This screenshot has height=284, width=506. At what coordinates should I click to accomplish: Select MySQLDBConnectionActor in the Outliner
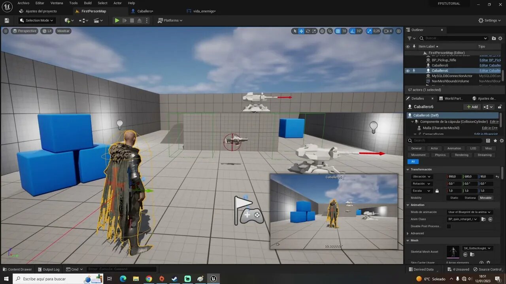452,76
